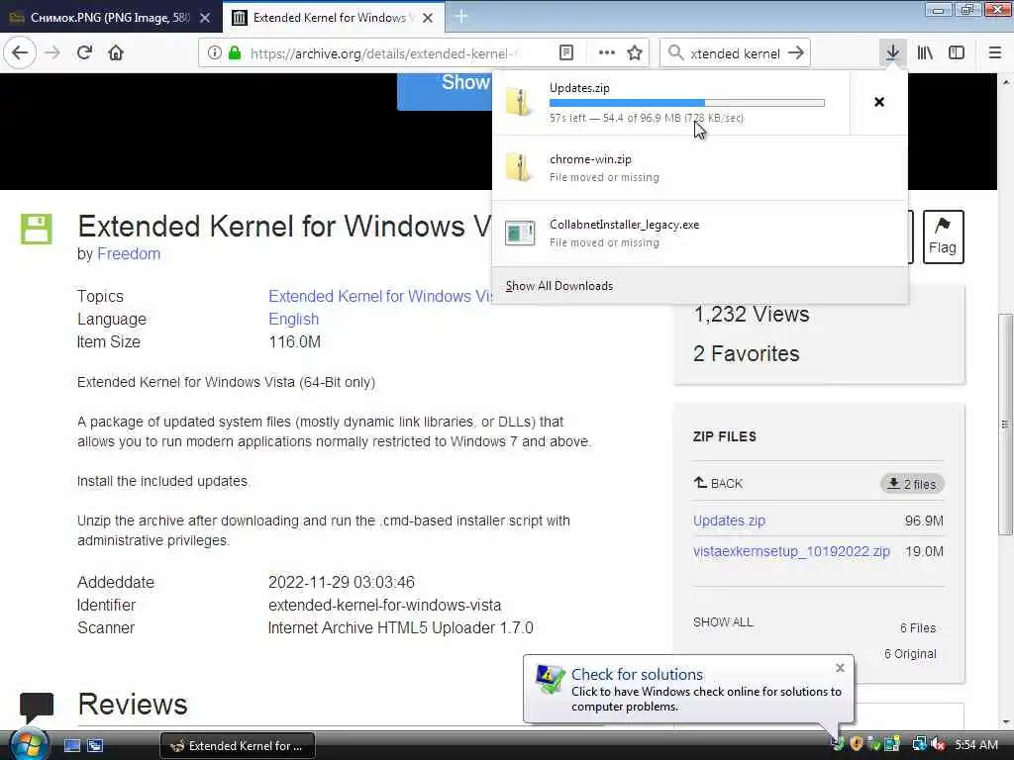Click the page vertical scrollbar thumb

[1005, 424]
